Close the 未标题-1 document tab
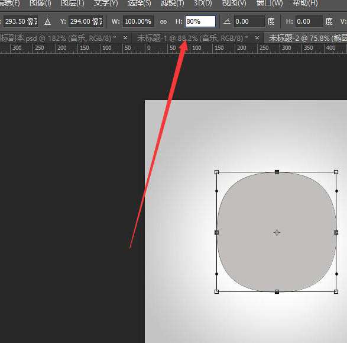 257,38
